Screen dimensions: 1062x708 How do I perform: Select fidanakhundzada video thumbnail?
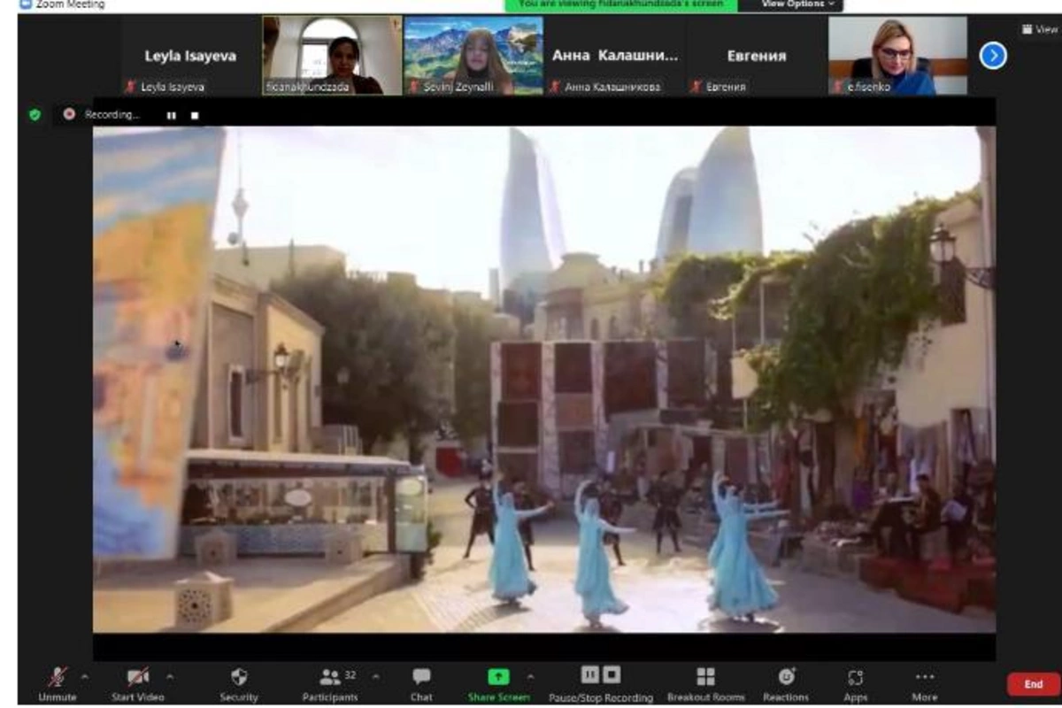click(332, 55)
